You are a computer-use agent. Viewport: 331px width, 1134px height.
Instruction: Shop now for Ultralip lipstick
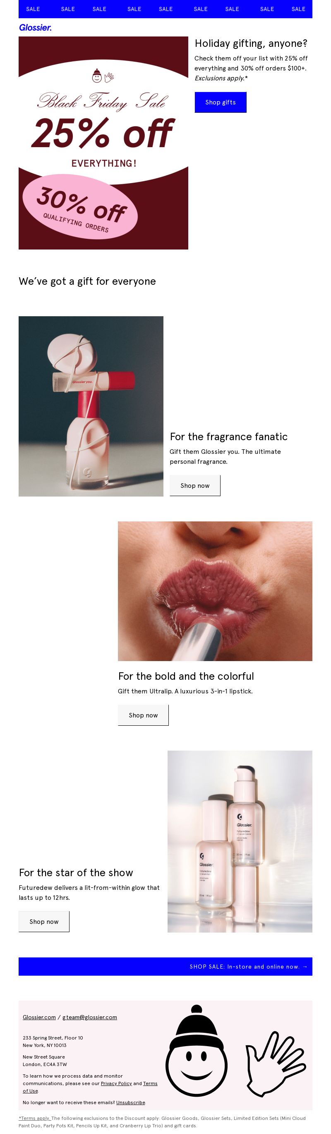tap(143, 715)
